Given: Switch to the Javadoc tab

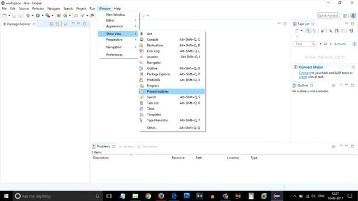Looking at the screenshot, I should 126,146.
